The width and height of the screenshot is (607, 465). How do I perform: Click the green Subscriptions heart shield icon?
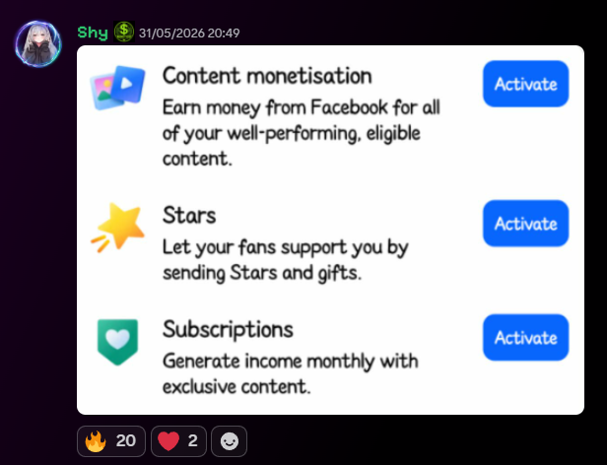pyautogui.click(x=117, y=342)
